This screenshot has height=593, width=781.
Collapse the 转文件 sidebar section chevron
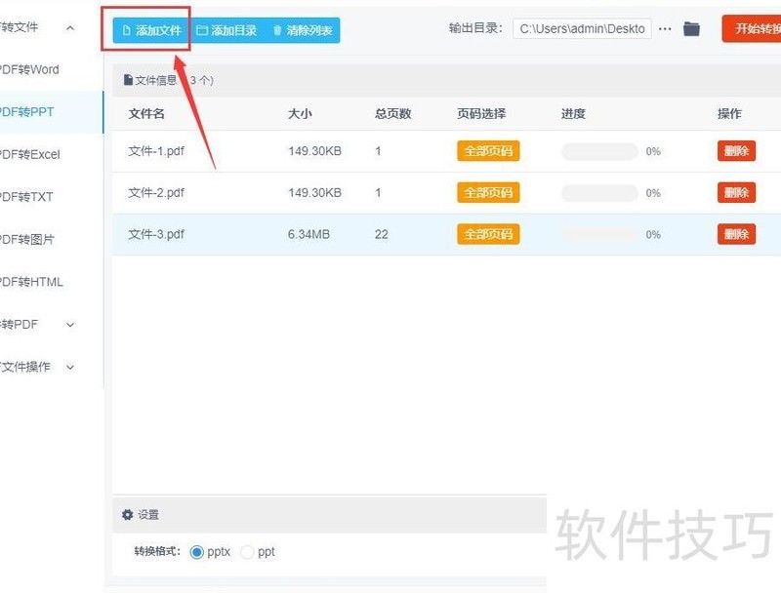pos(70,27)
